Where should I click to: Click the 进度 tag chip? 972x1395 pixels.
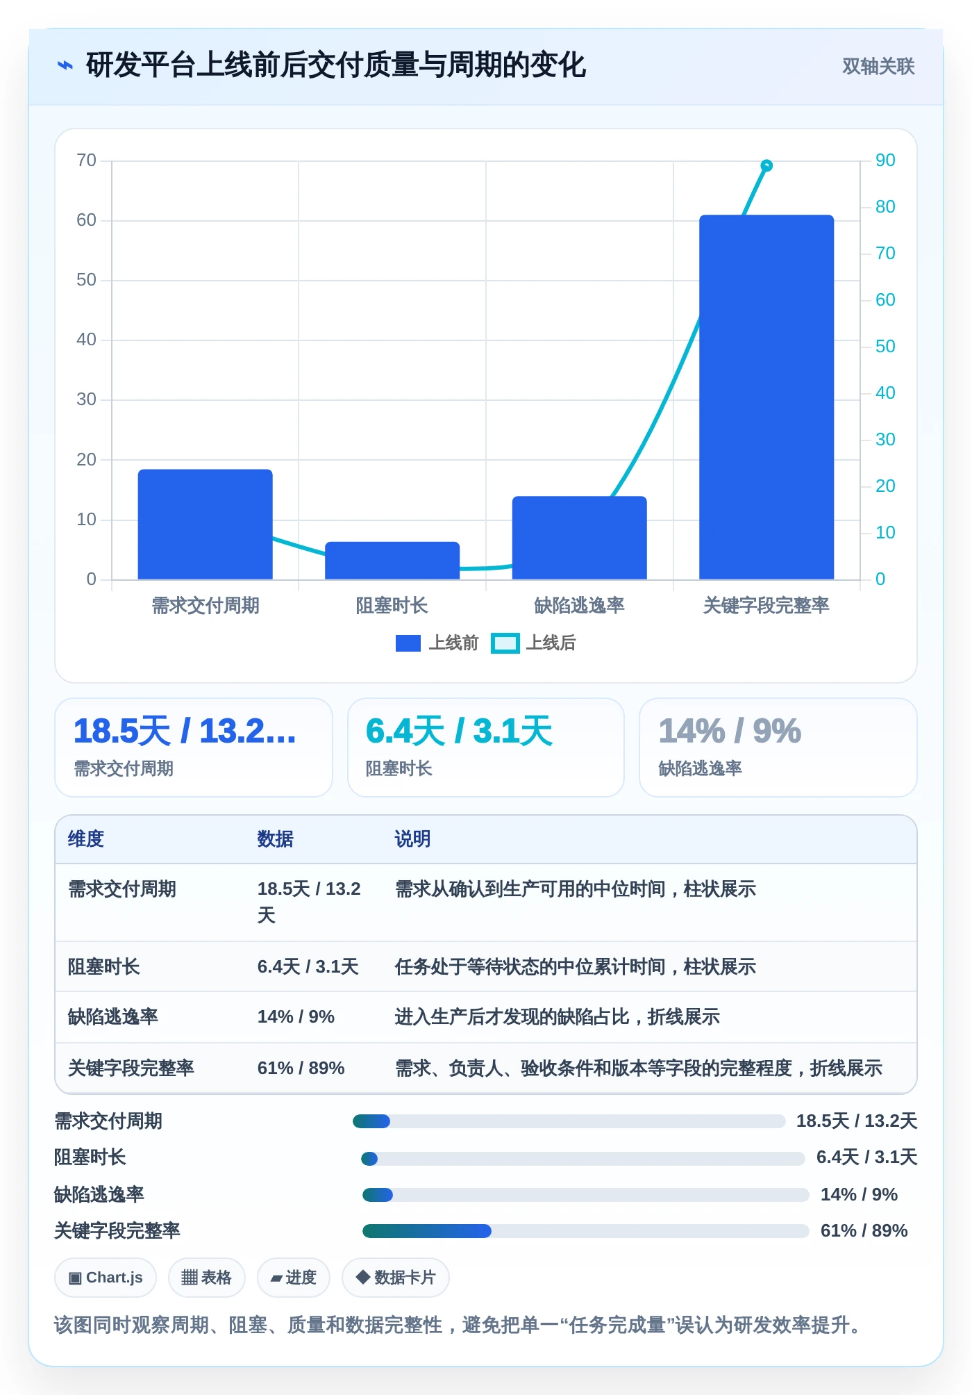click(293, 1278)
